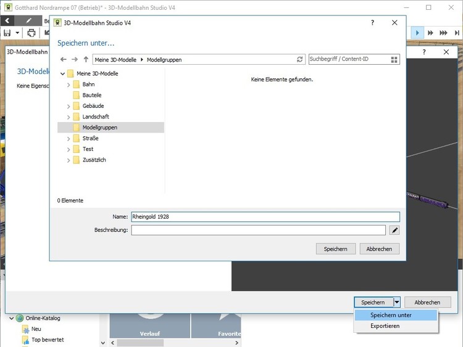Expand the Zusätzlich folder
463x347 pixels.
(69, 160)
